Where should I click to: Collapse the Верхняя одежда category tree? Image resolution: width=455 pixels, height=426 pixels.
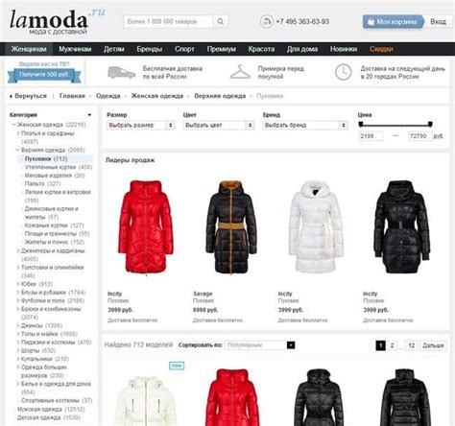tap(18, 150)
